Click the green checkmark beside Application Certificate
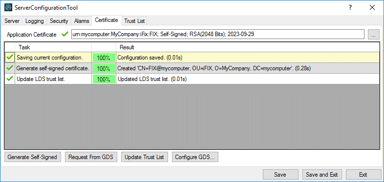The height and width of the screenshot is (182, 384). pos(65,34)
